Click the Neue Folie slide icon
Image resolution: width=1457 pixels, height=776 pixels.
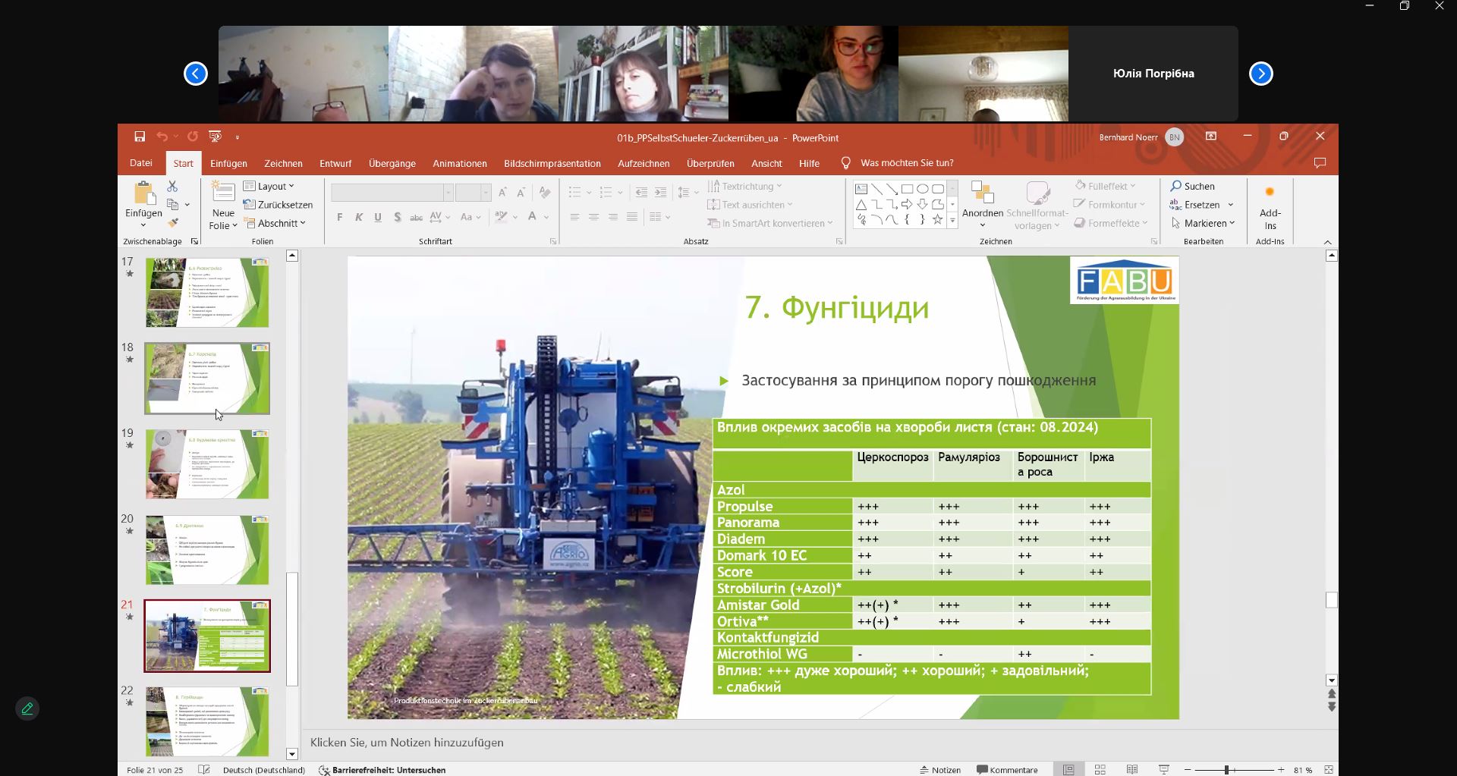pos(223,193)
